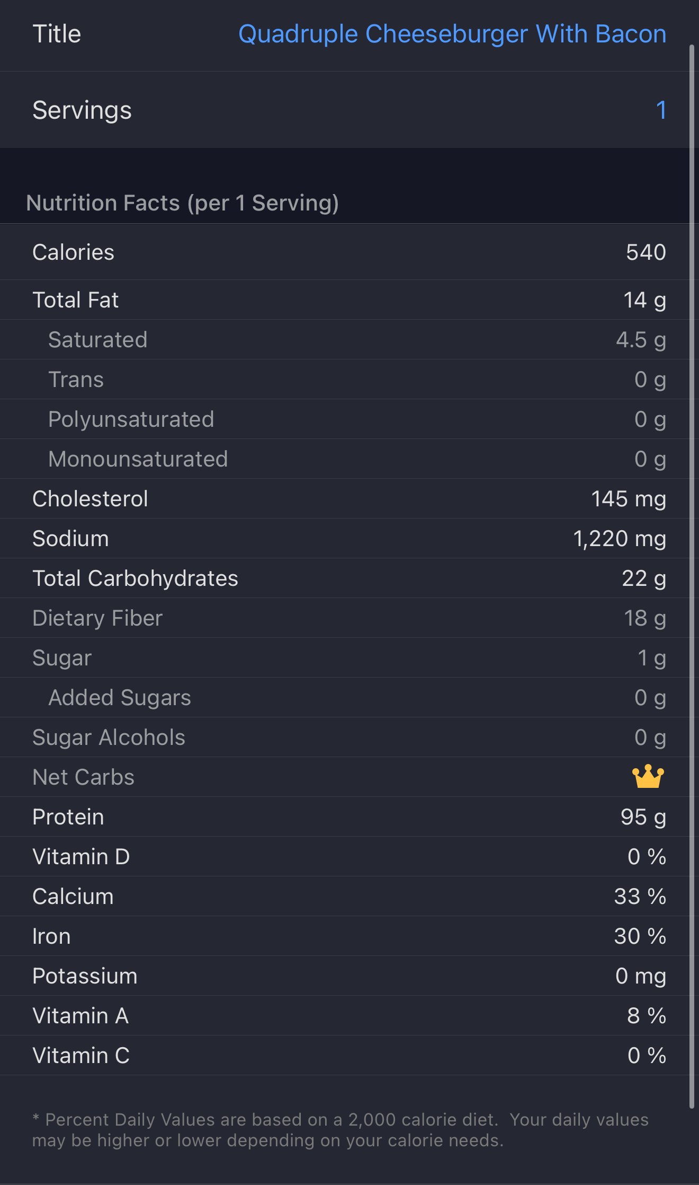Tap the Trans fat 0 g value
This screenshot has height=1185, width=699.
coord(650,380)
